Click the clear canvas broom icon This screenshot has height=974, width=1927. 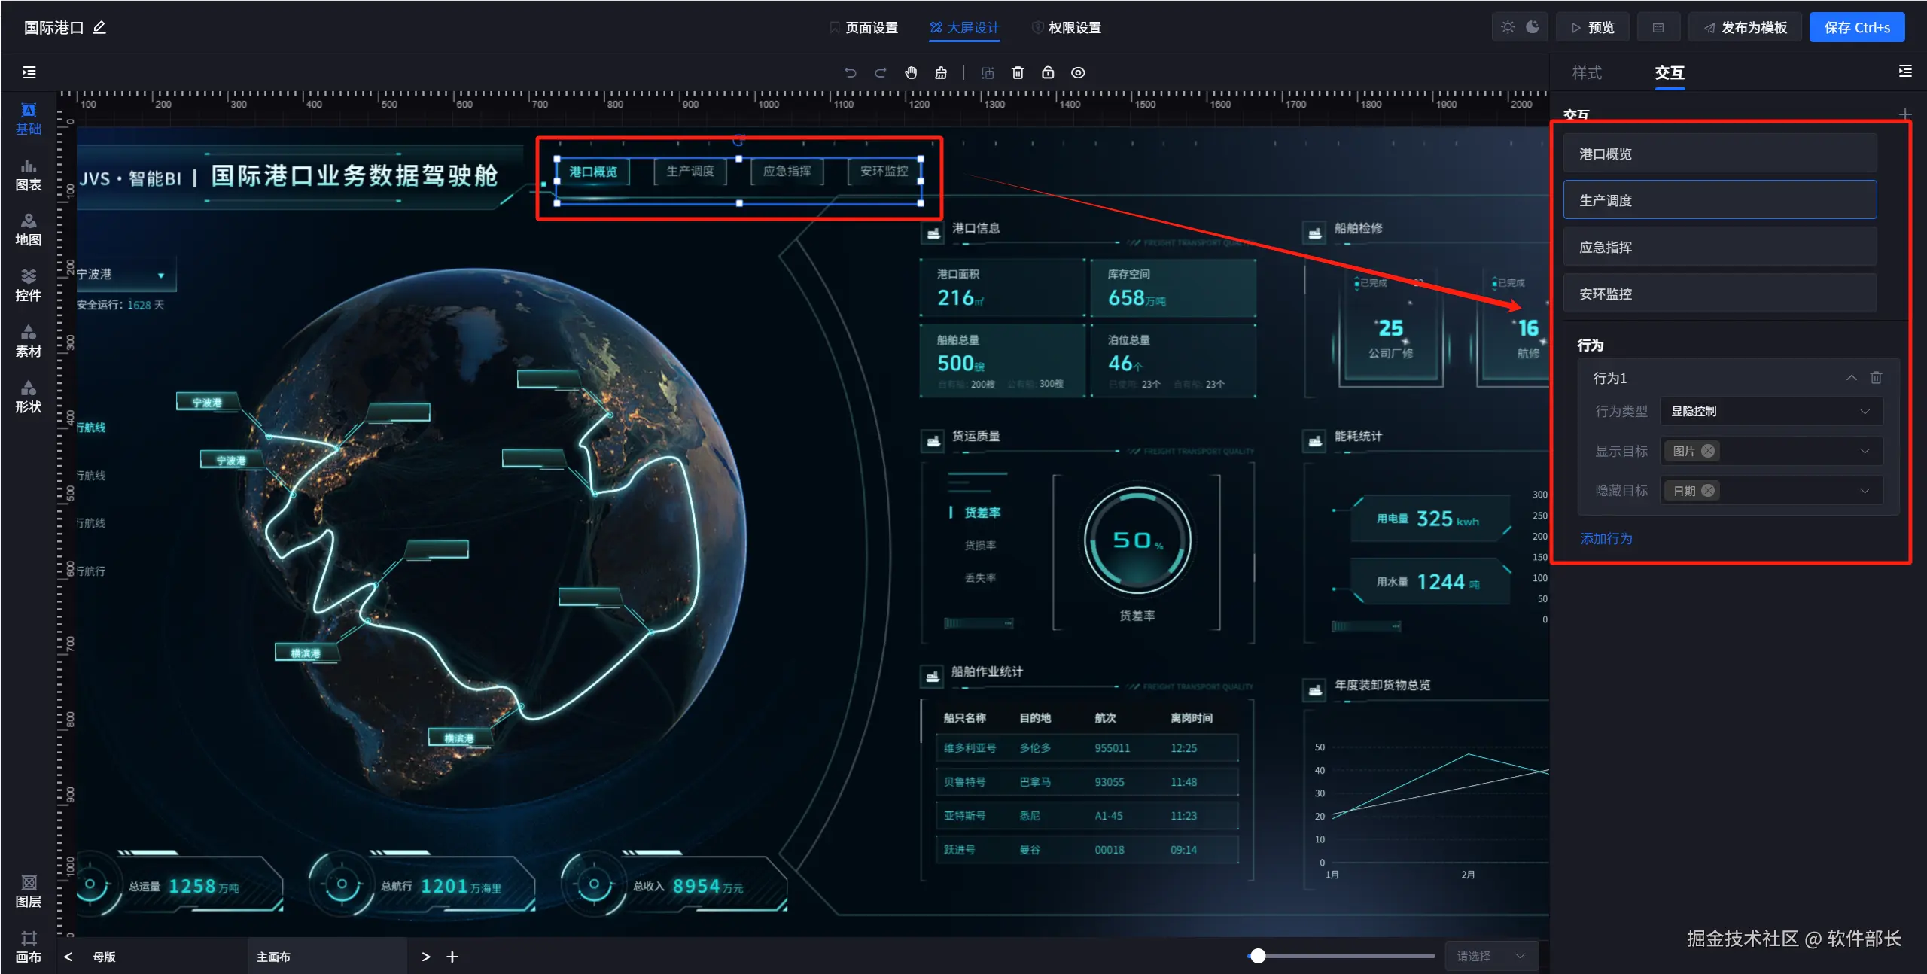pyautogui.click(x=941, y=73)
